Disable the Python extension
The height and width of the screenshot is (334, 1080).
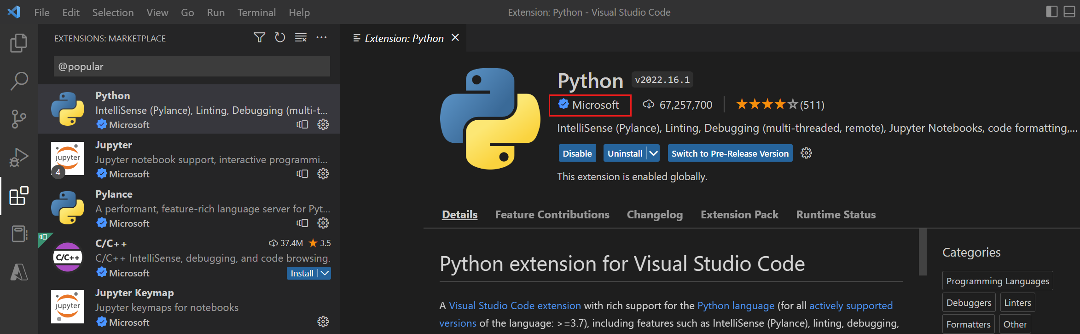(577, 153)
